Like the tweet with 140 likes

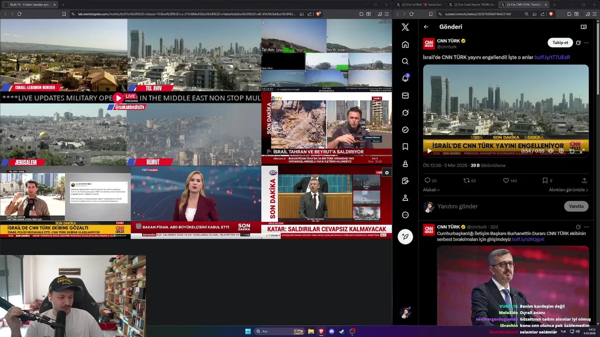(510, 180)
